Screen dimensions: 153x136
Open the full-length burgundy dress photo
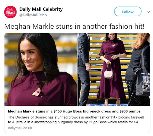coord(114,69)
